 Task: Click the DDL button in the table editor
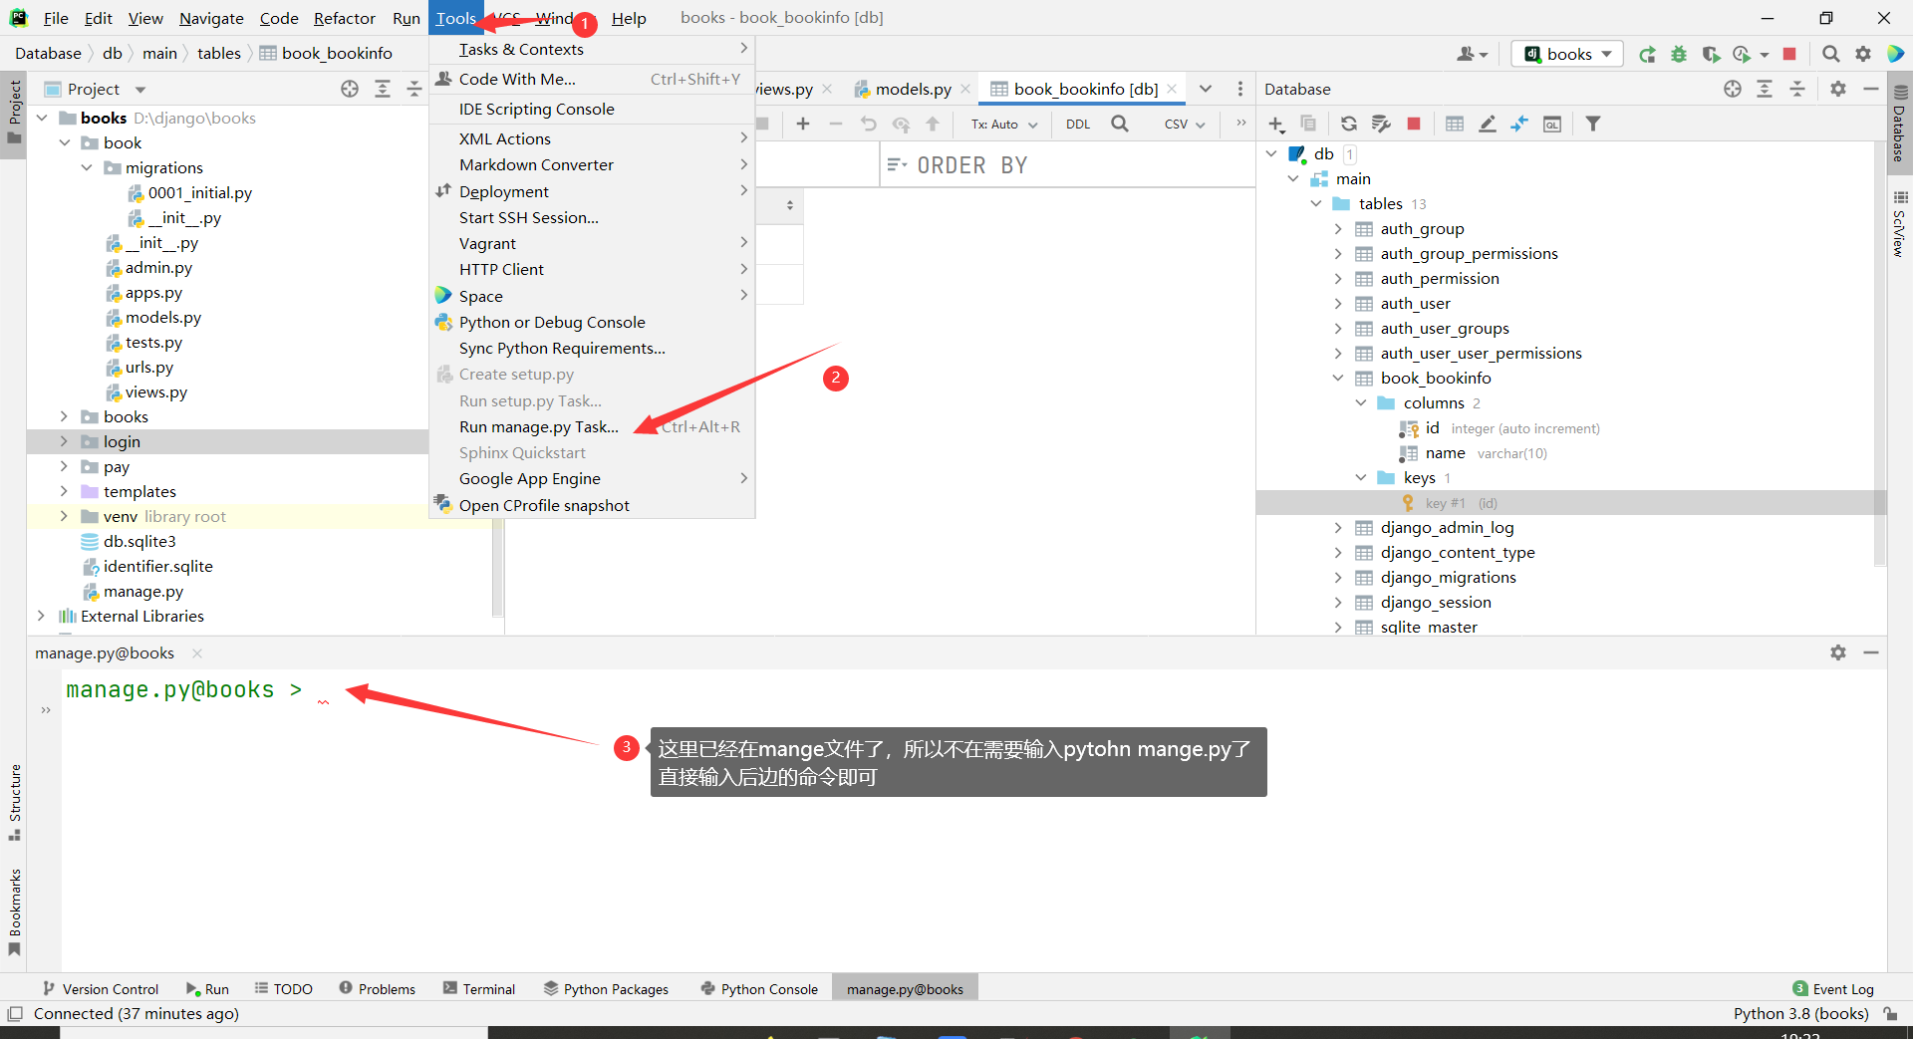coord(1077,125)
